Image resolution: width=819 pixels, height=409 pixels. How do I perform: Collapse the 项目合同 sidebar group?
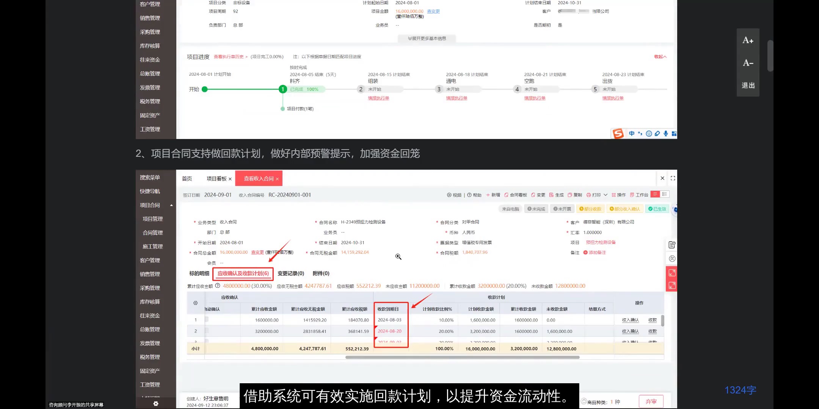(172, 205)
